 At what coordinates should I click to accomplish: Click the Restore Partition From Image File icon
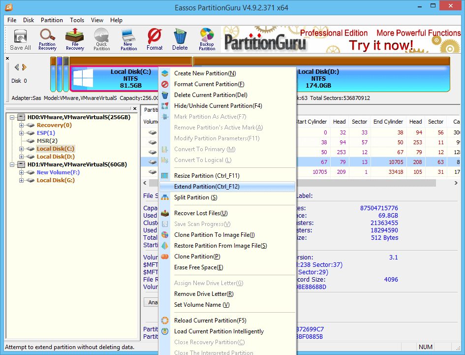click(x=165, y=246)
